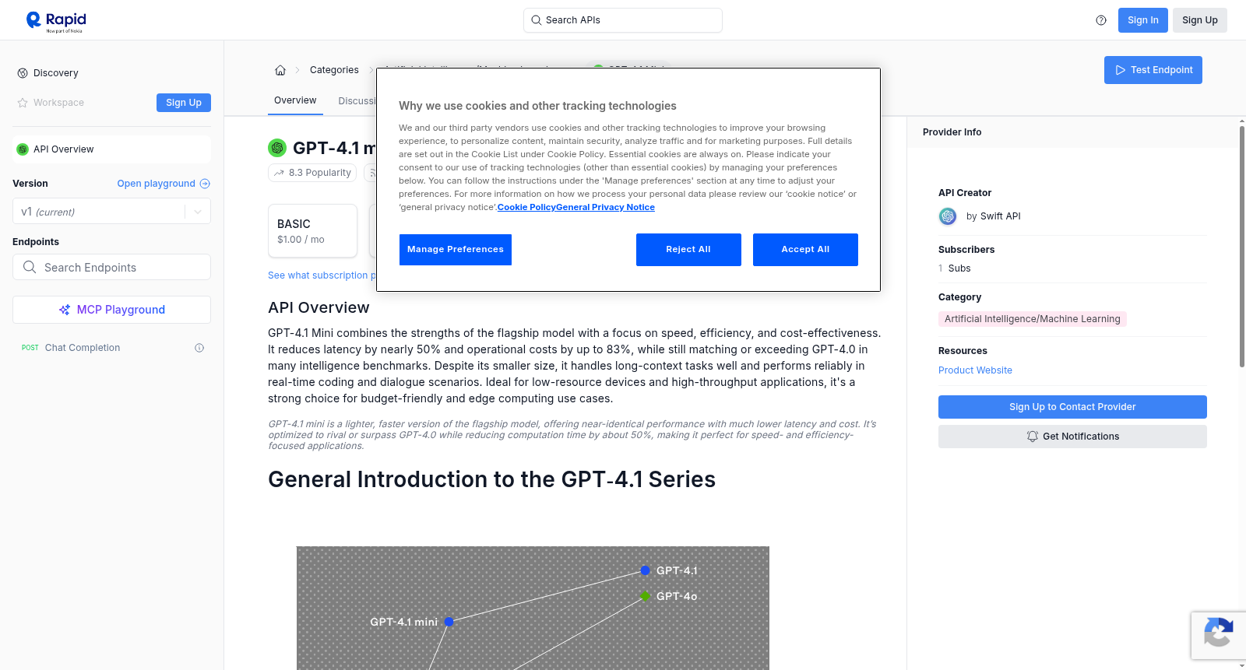
Task: Click the Chat Completion info icon
Action: [199, 348]
